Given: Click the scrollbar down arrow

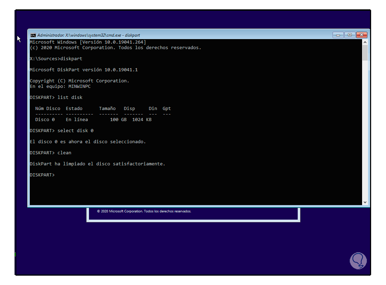Looking at the screenshot, I should pyautogui.click(x=365, y=202).
